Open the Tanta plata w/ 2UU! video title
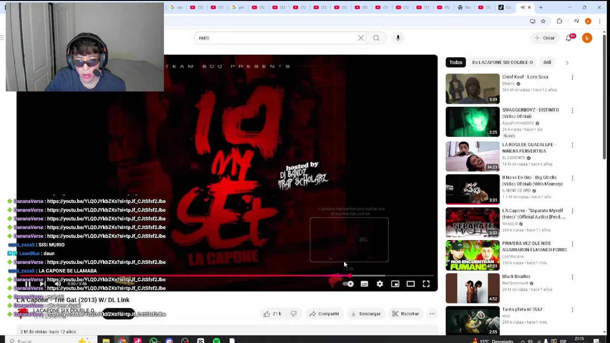This screenshot has height=343, width=610. coord(522,309)
